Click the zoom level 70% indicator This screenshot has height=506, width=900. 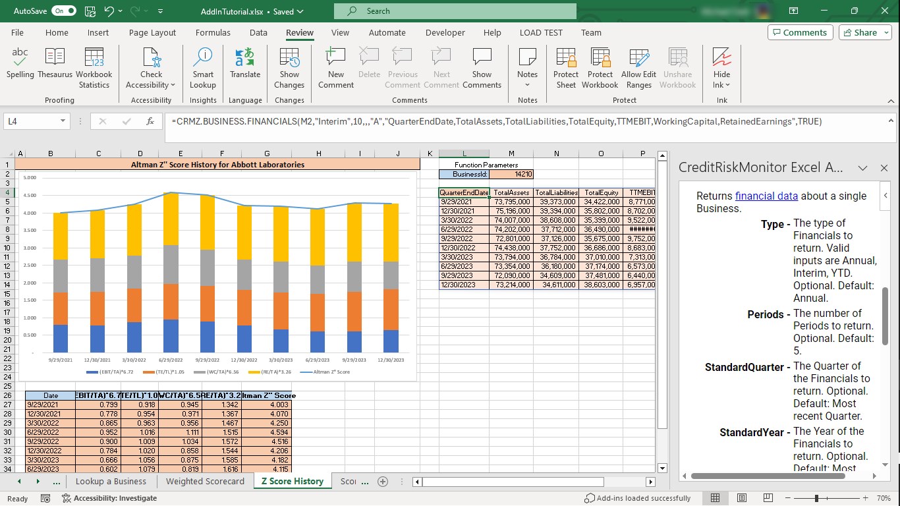click(884, 498)
